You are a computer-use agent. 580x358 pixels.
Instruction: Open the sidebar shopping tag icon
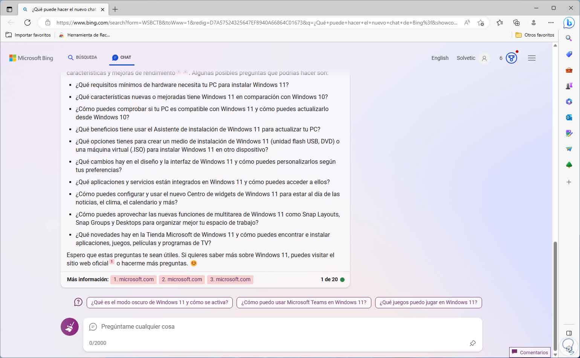[x=569, y=54]
